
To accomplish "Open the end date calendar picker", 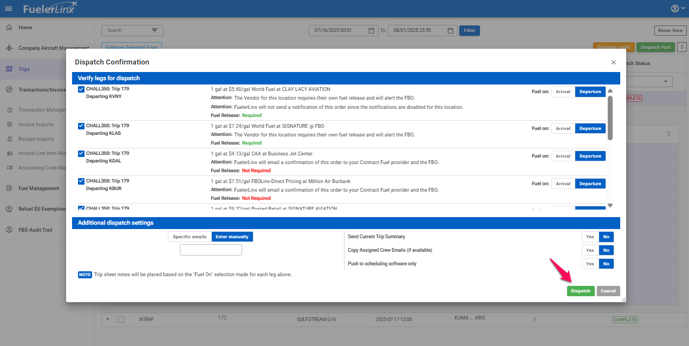I will tap(450, 30).
